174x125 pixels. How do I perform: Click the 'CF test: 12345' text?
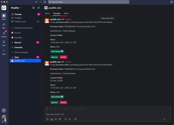[57, 81]
